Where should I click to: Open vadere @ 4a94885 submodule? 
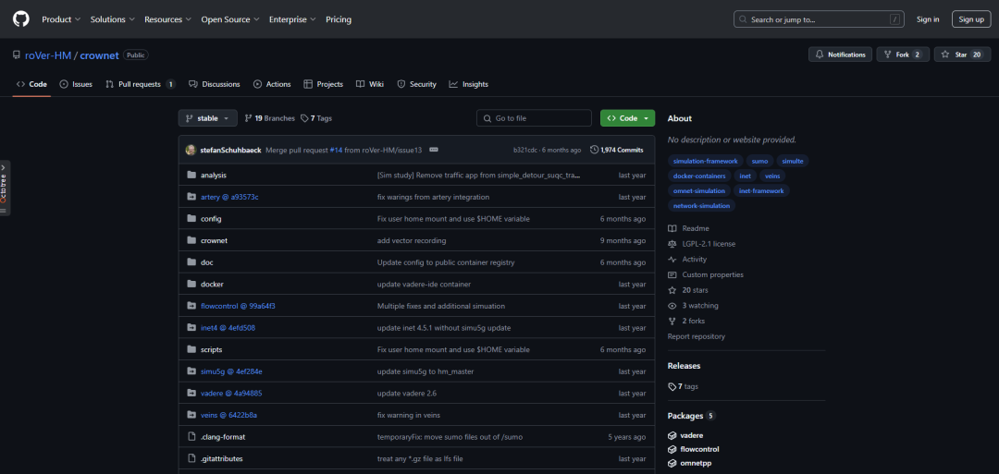tap(231, 394)
